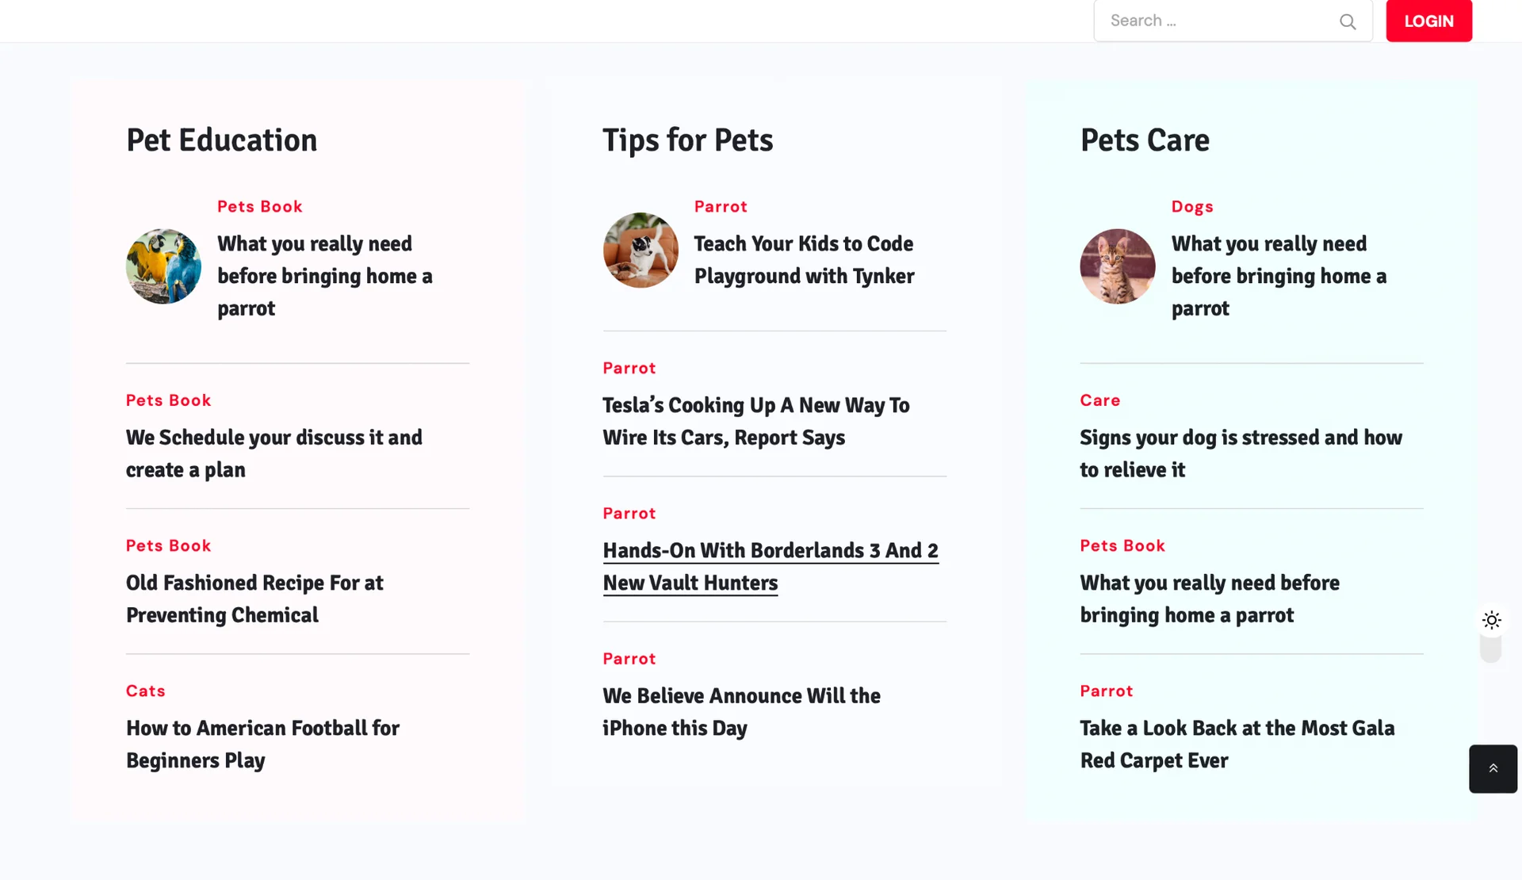Open 'How to American Football for Beginners' article
Image resolution: width=1522 pixels, height=880 pixels.
click(262, 744)
